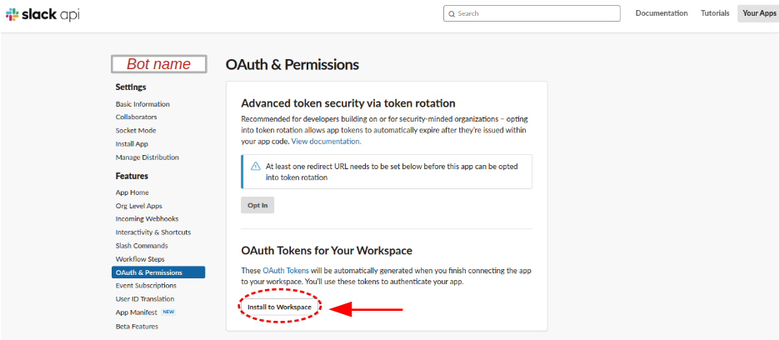Click the Slack API logo
780x340 pixels.
point(42,14)
